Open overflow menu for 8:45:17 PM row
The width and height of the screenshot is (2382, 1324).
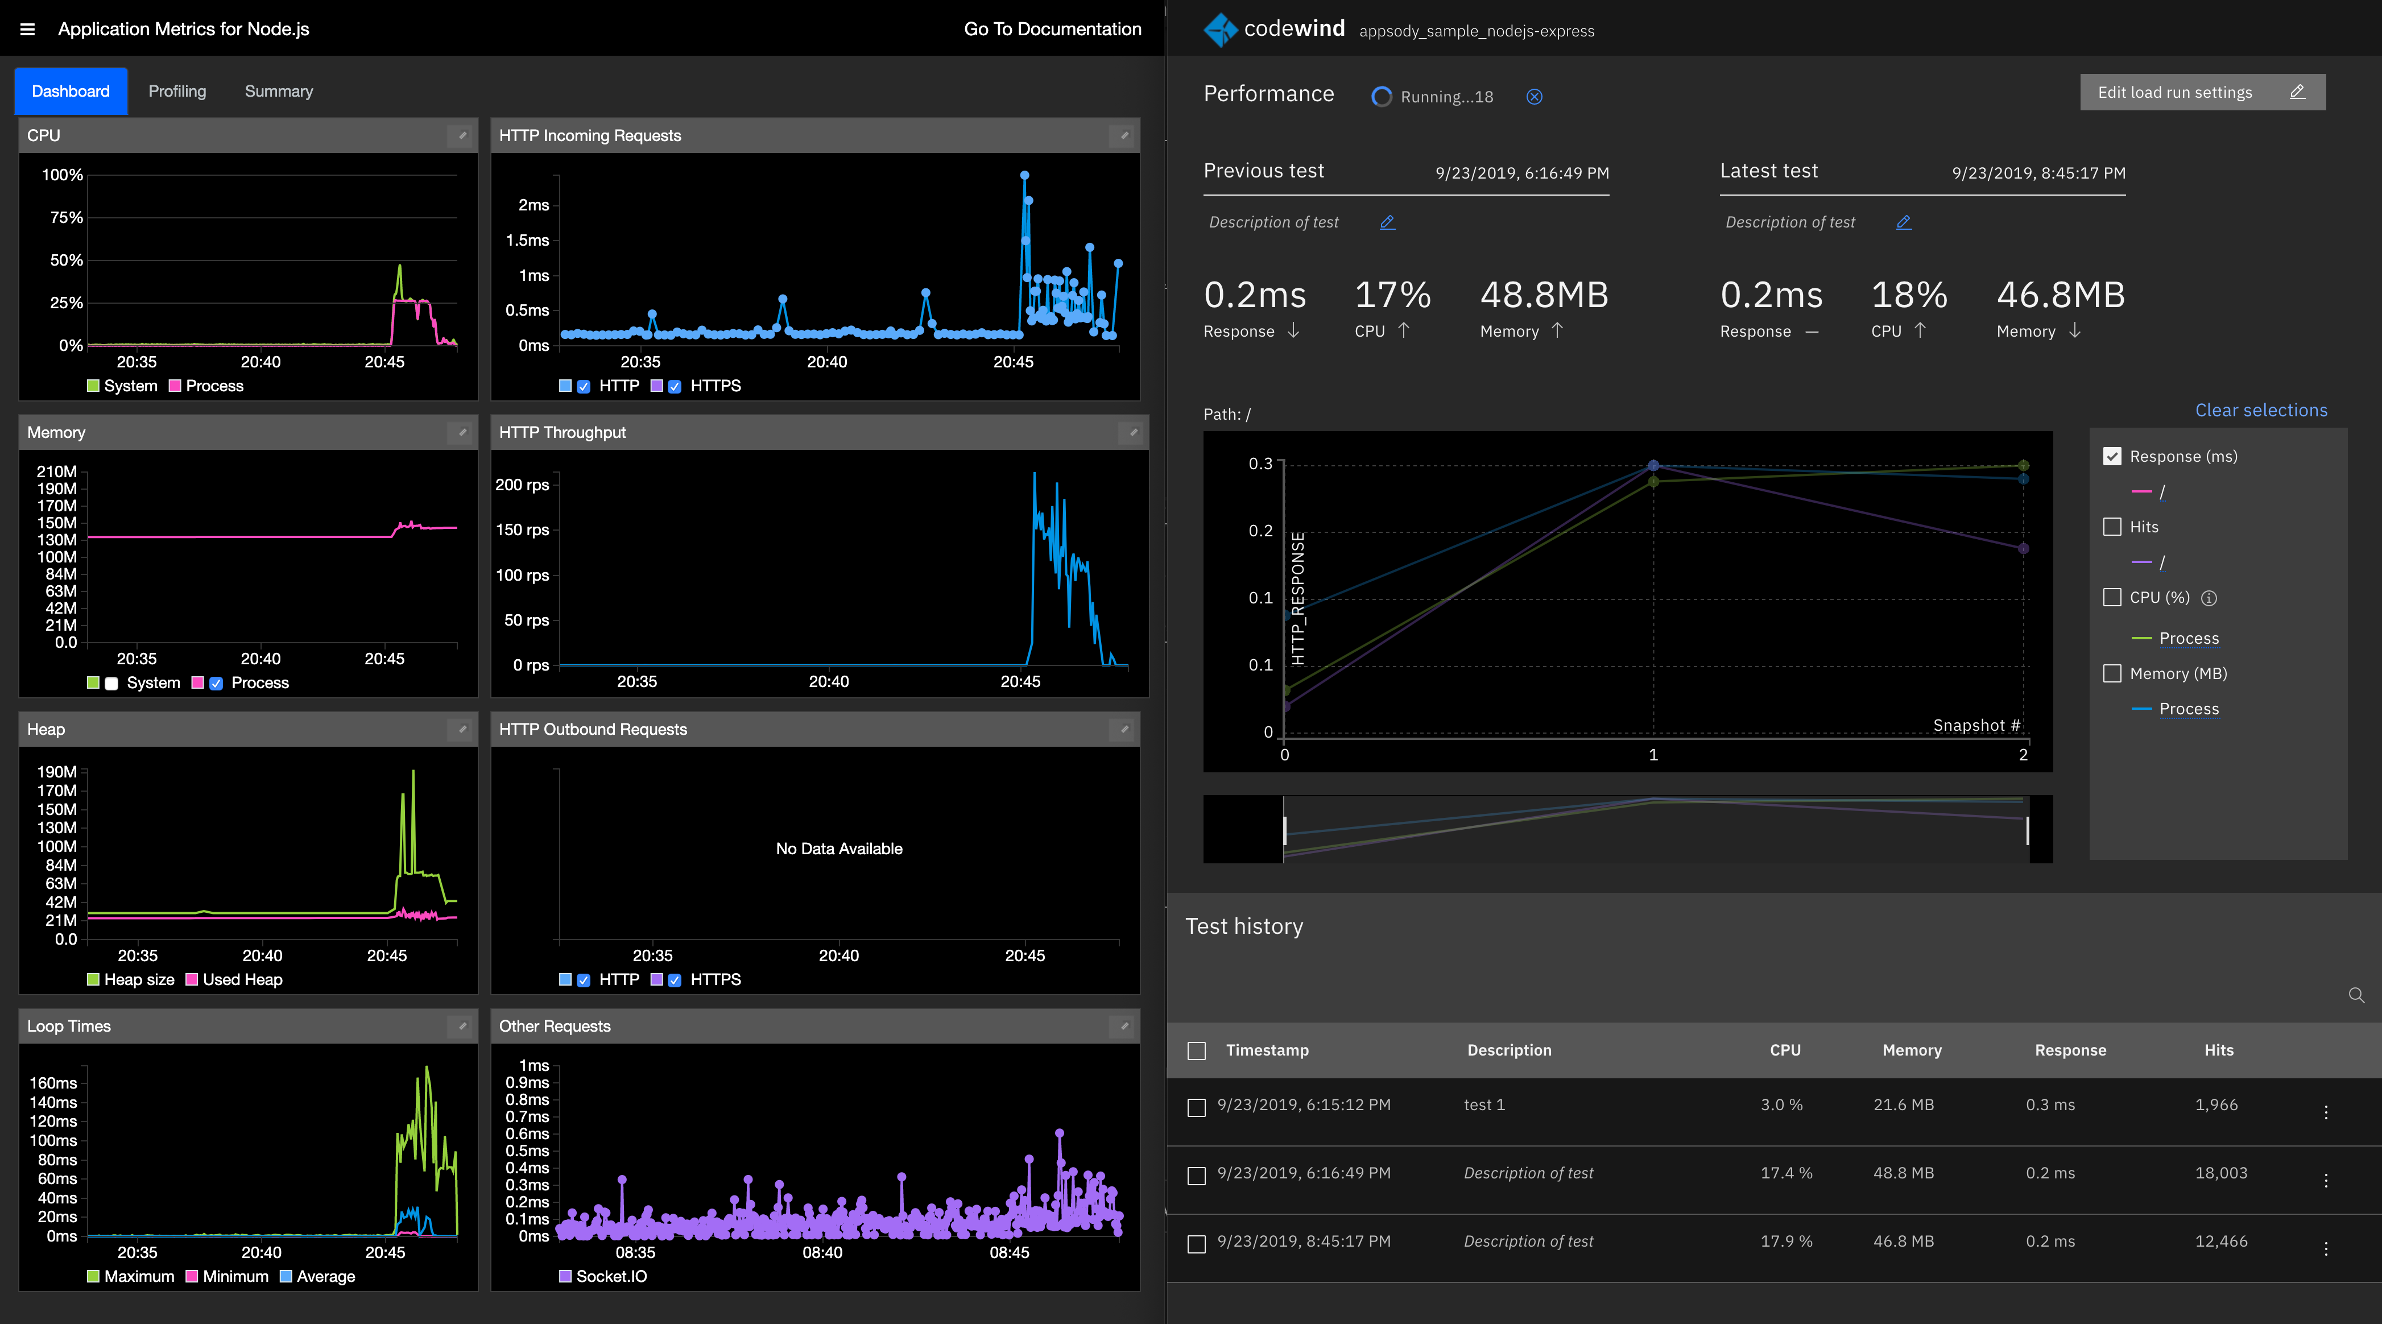tap(2326, 1249)
